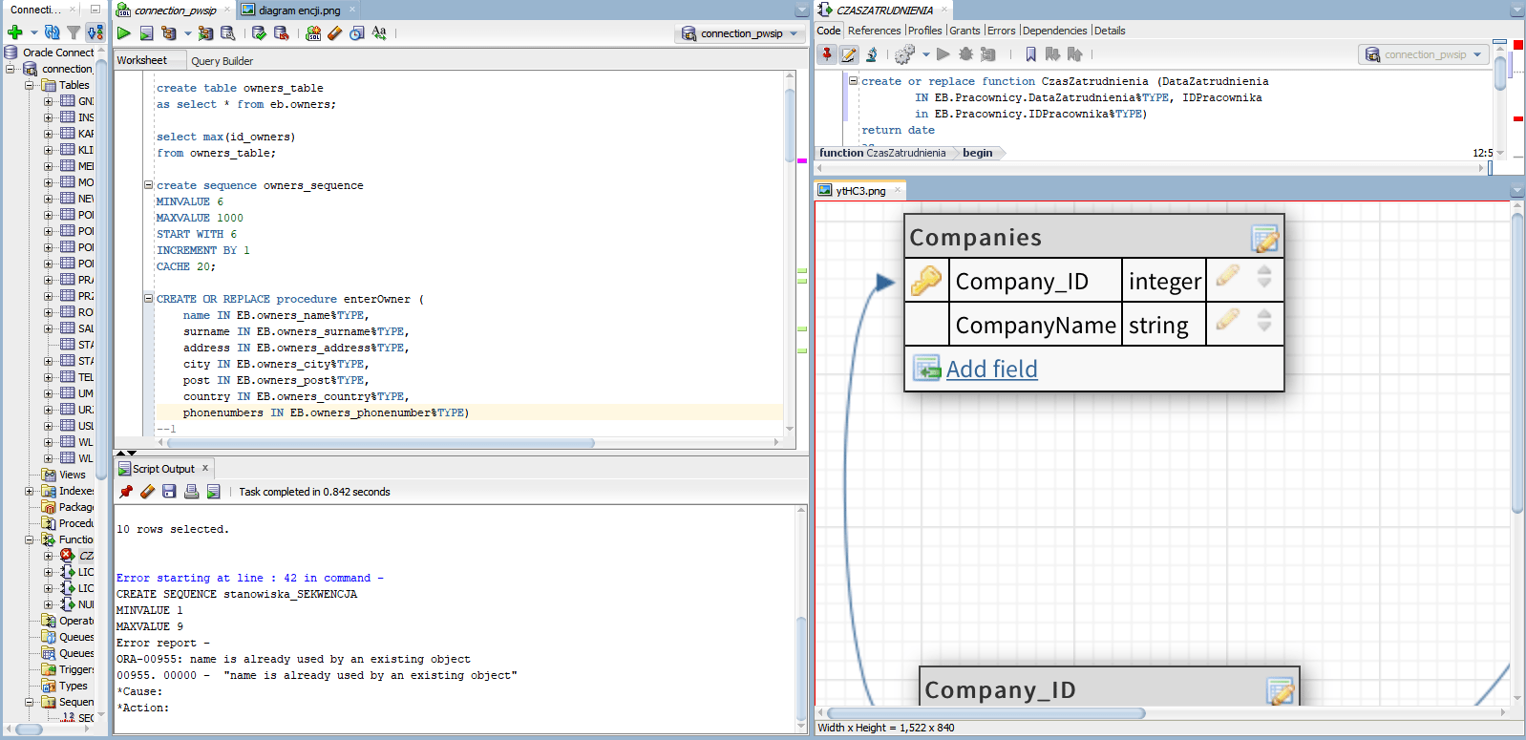1526x740 pixels.
Task: Close the Script Output tab
Action: point(204,468)
